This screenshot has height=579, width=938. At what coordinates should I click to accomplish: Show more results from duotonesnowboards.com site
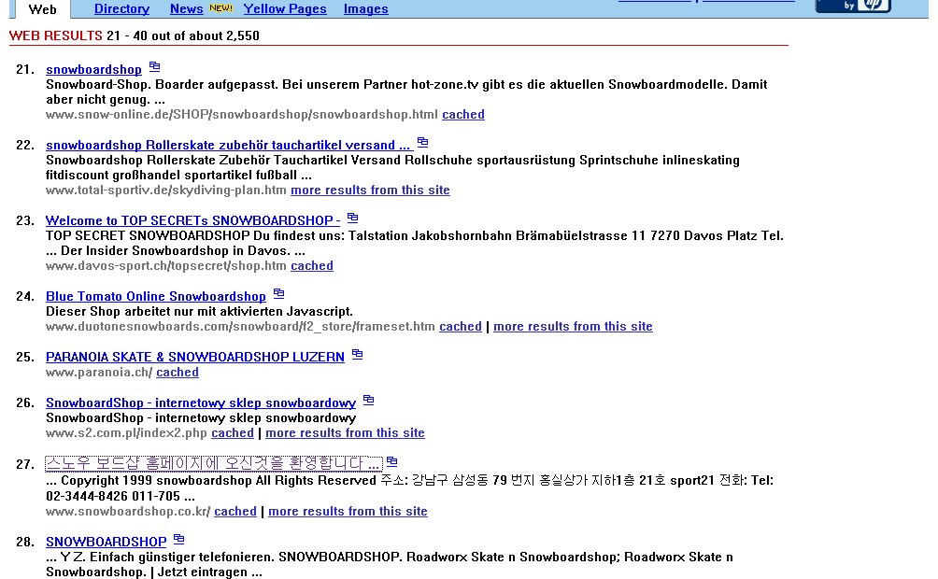pyautogui.click(x=573, y=327)
